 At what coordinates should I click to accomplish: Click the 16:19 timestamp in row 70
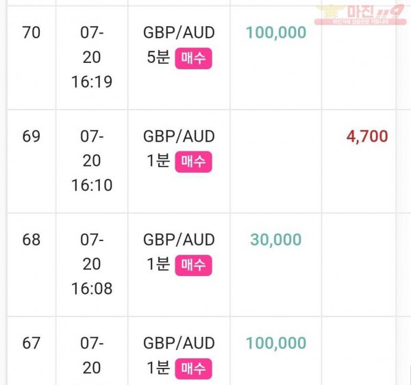pos(92,82)
